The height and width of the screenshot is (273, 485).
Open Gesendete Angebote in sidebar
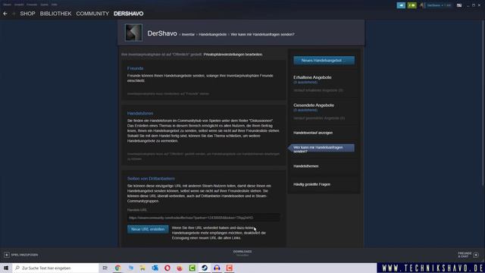pyautogui.click(x=314, y=105)
